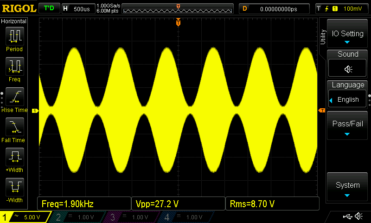Viewport: 371px width, 223px height.
Task: Click the Utility tab label
Action: click(323, 37)
